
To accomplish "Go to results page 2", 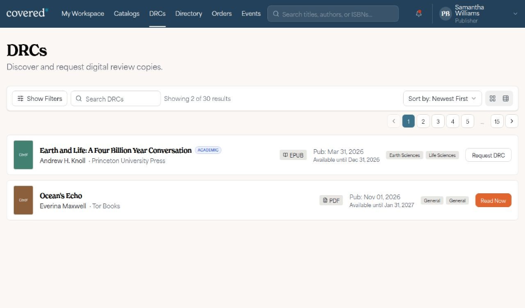I will [x=423, y=121].
